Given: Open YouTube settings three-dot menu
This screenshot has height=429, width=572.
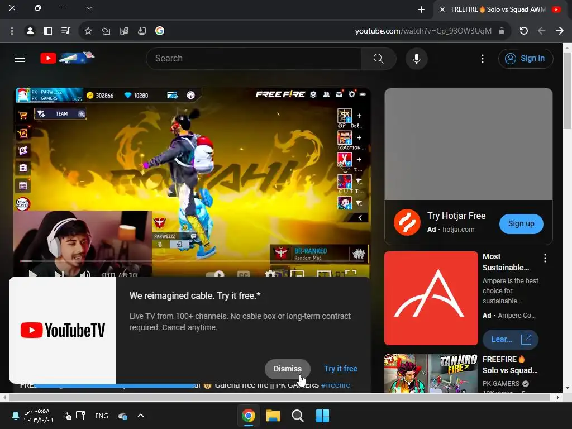Looking at the screenshot, I should [482, 59].
